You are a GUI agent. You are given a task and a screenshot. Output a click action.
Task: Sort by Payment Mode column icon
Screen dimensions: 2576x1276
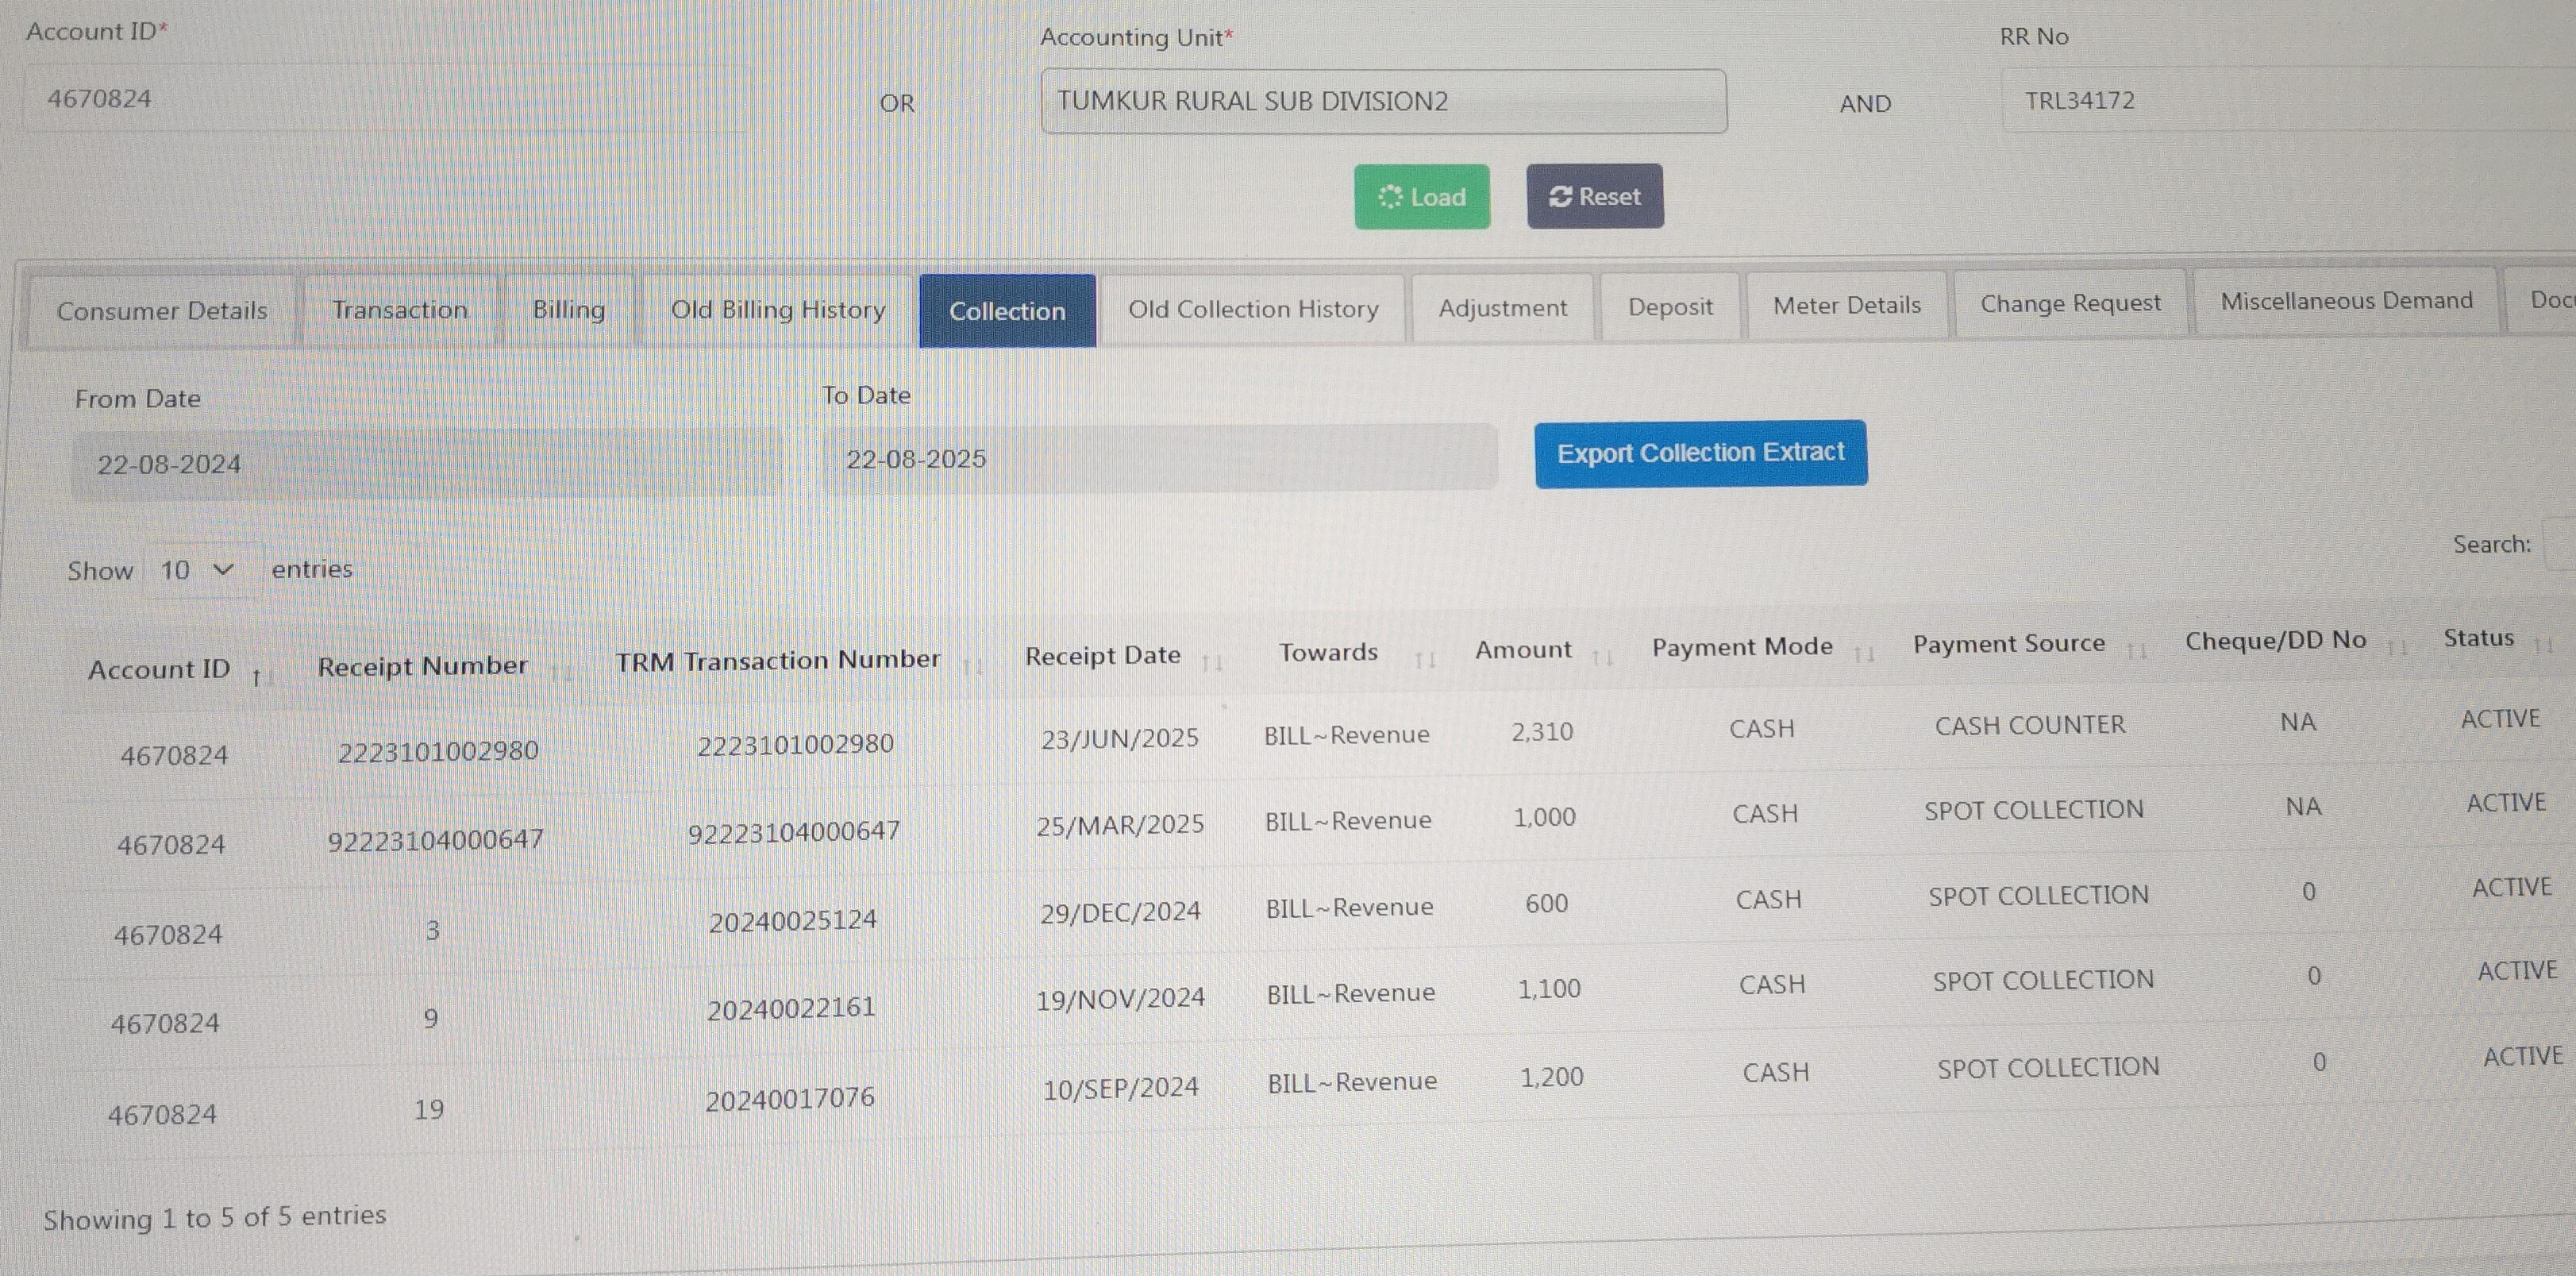pos(1864,654)
